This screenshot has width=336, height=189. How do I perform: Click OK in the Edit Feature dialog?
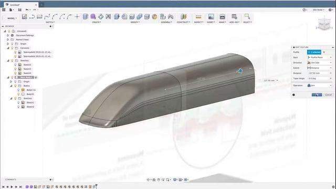[317, 94]
